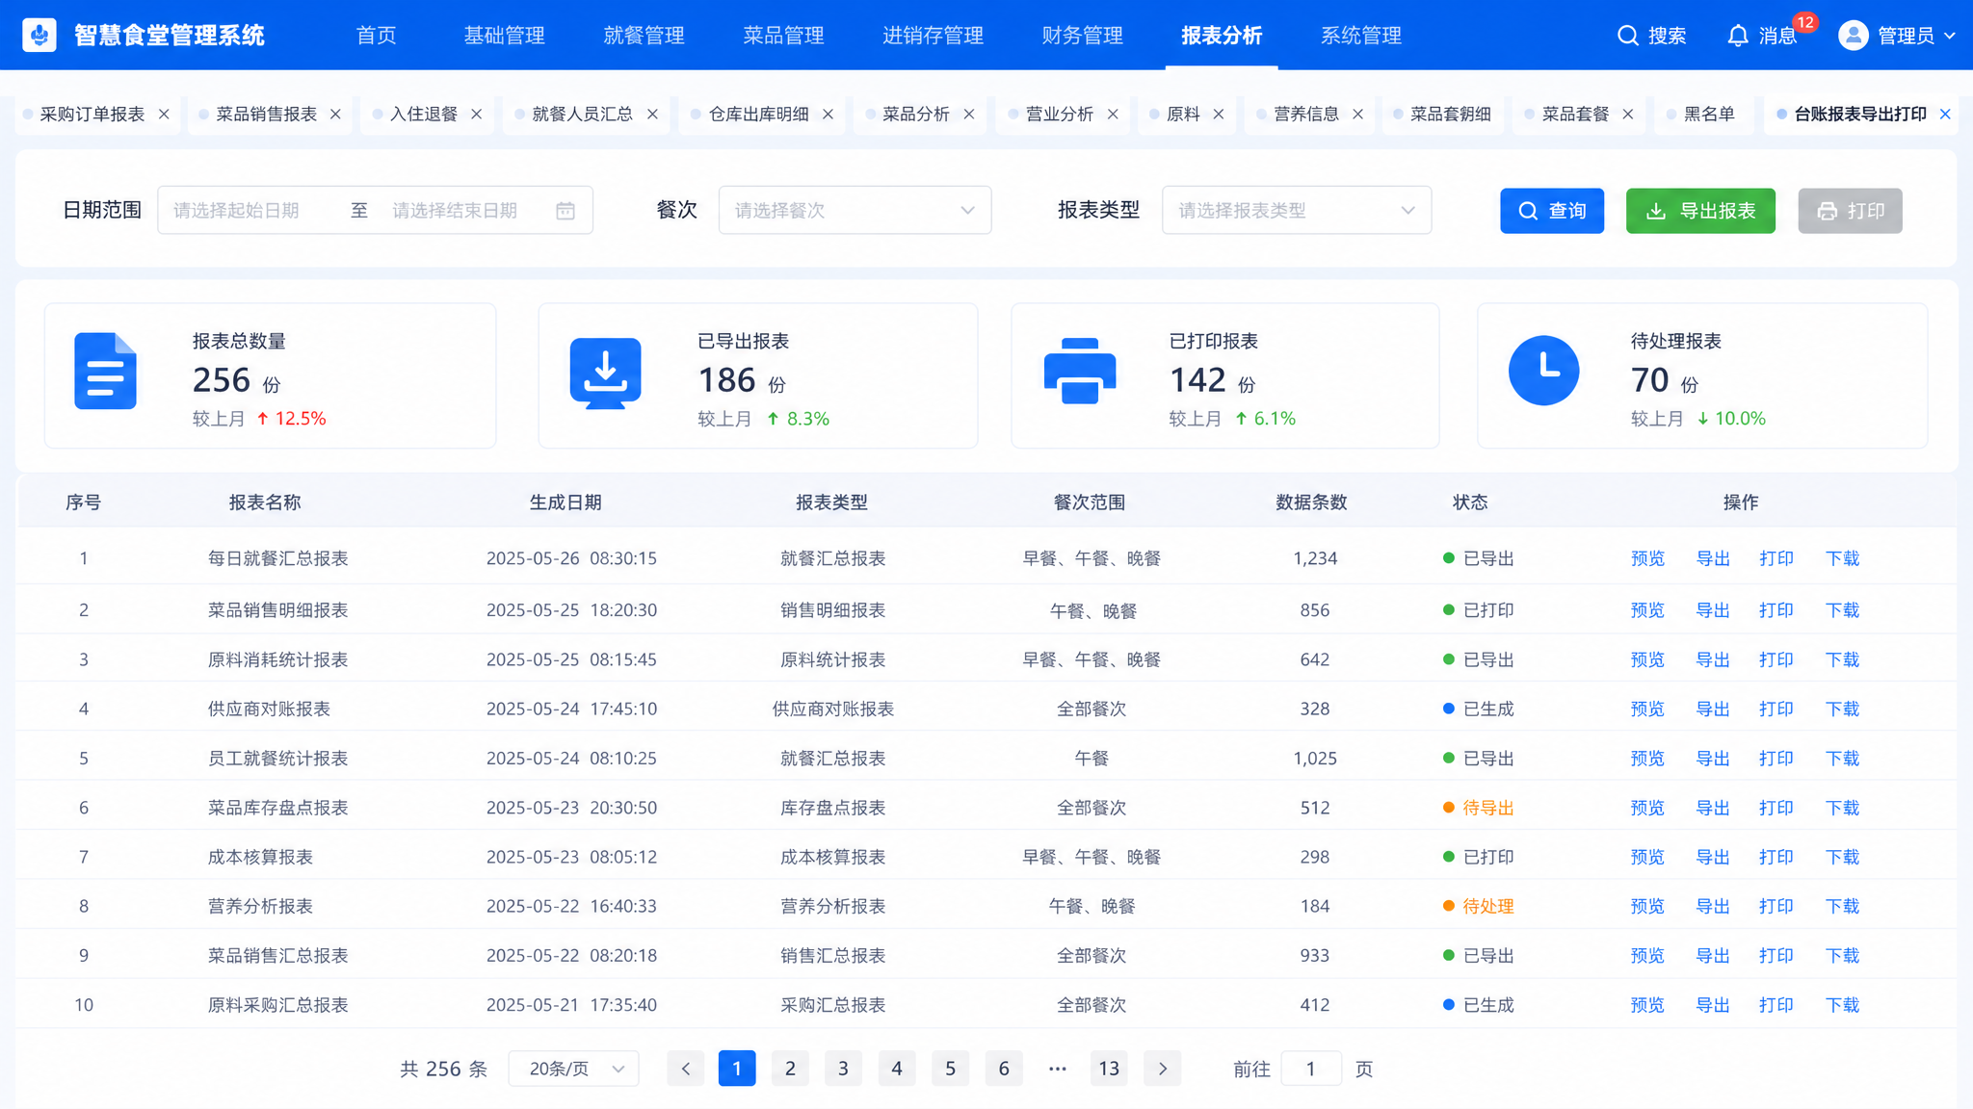Click the gray 打印 button
Screen dimensions: 1973x1109
tap(1850, 211)
